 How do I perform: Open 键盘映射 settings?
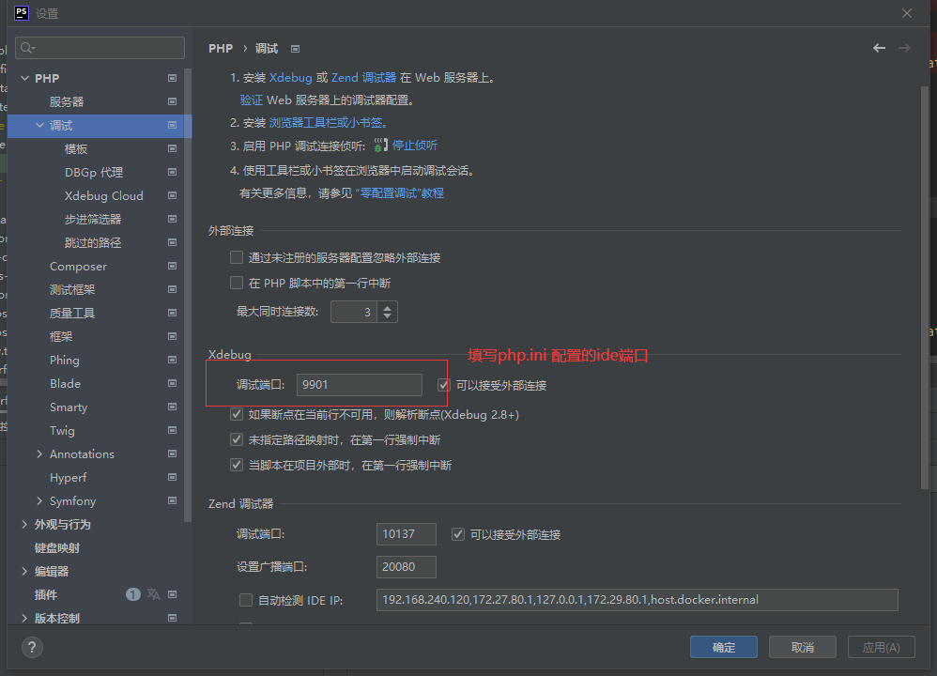[x=56, y=548]
